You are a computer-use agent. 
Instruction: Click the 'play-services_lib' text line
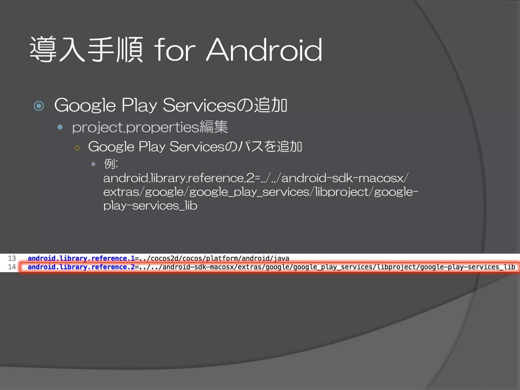pos(150,206)
